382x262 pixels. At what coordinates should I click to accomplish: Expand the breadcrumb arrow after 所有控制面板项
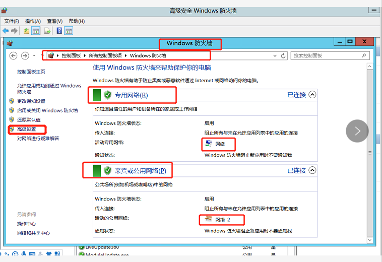(125, 55)
